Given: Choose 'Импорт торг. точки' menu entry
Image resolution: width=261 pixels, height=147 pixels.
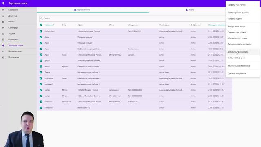Looking at the screenshot, I should (236, 27).
